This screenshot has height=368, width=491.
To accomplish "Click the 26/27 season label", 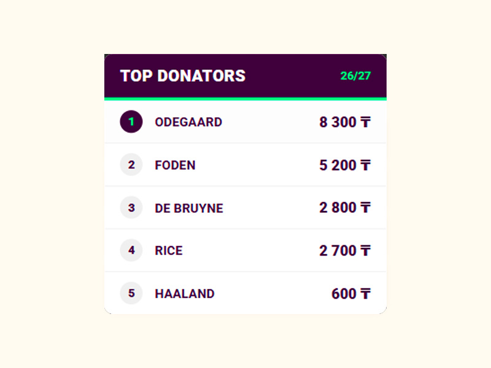I will (356, 76).
